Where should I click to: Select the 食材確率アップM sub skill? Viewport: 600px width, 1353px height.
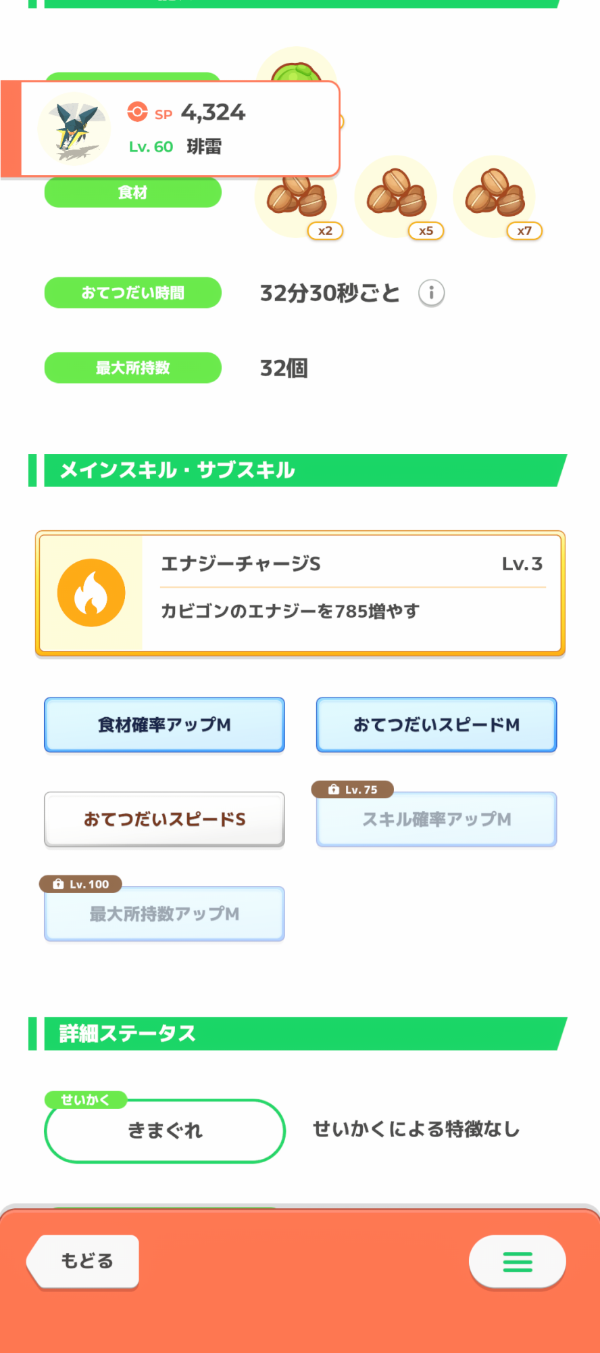pyautogui.click(x=164, y=725)
